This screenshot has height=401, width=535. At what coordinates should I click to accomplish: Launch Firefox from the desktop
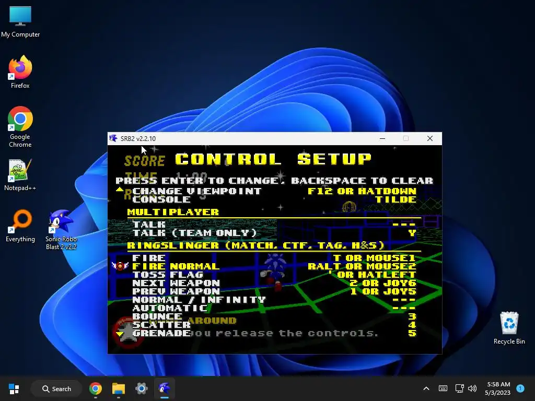point(20,72)
